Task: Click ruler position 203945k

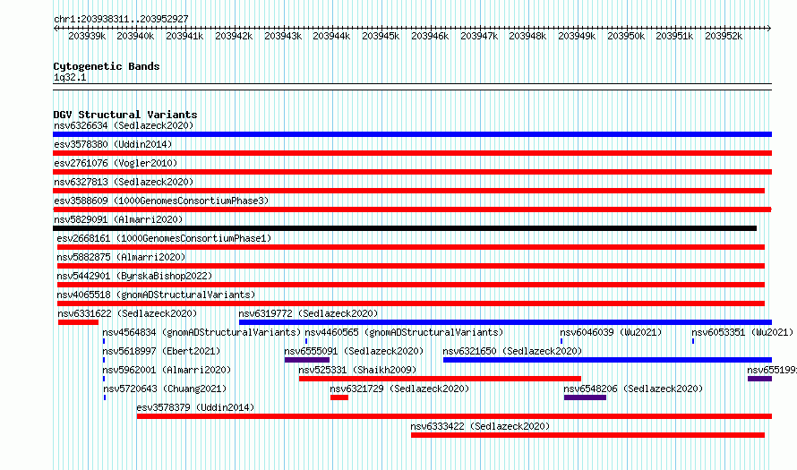Action: 381,36
